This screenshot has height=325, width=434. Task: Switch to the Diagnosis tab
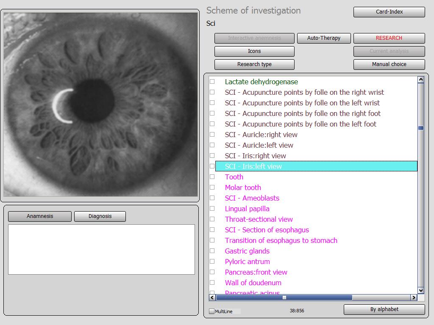(x=100, y=216)
